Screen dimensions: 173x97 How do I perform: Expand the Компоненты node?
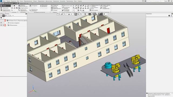(7, 25)
